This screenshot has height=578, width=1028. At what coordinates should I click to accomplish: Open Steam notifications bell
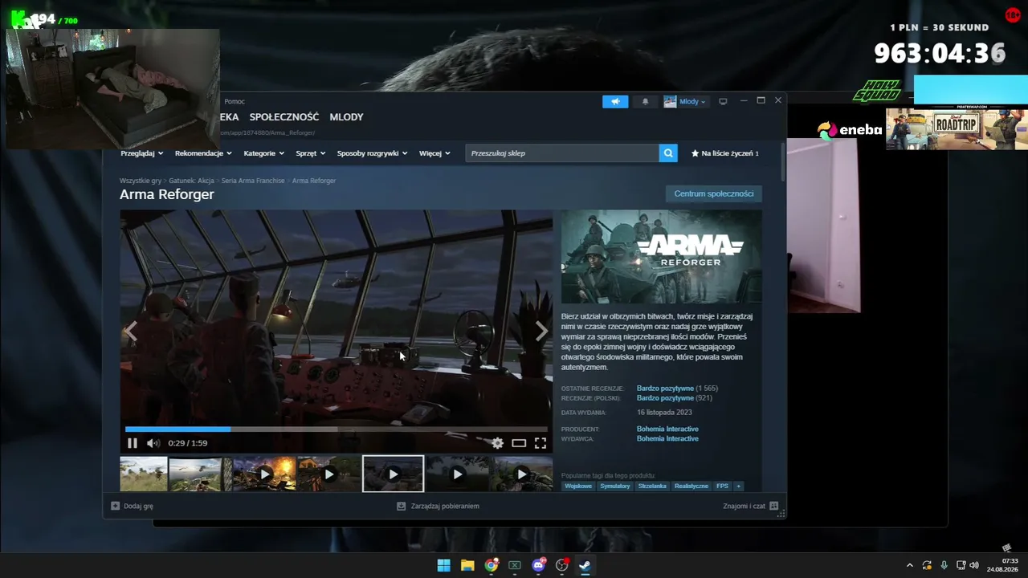[645, 101]
